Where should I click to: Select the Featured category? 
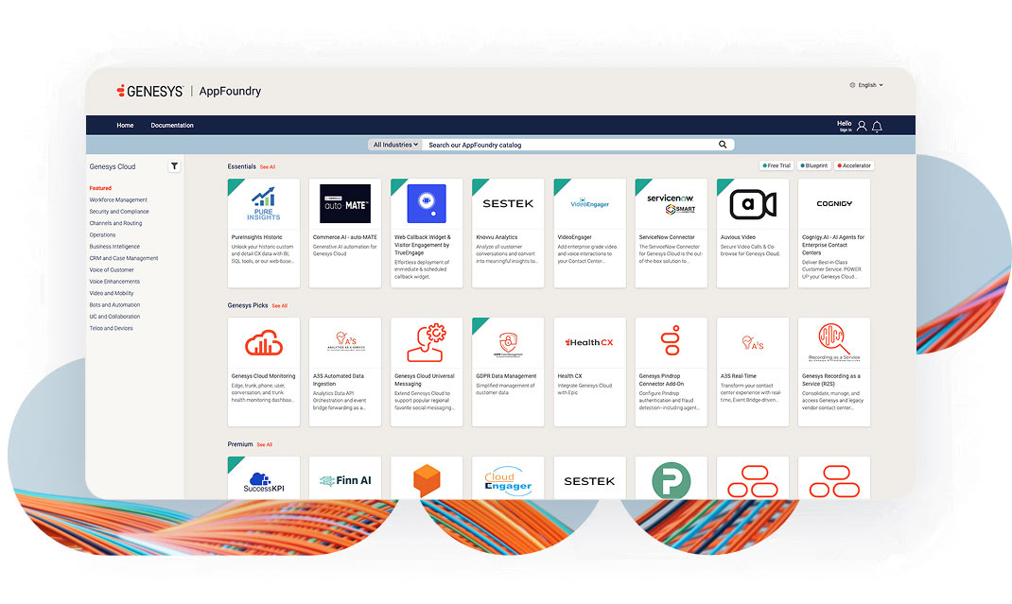[100, 188]
